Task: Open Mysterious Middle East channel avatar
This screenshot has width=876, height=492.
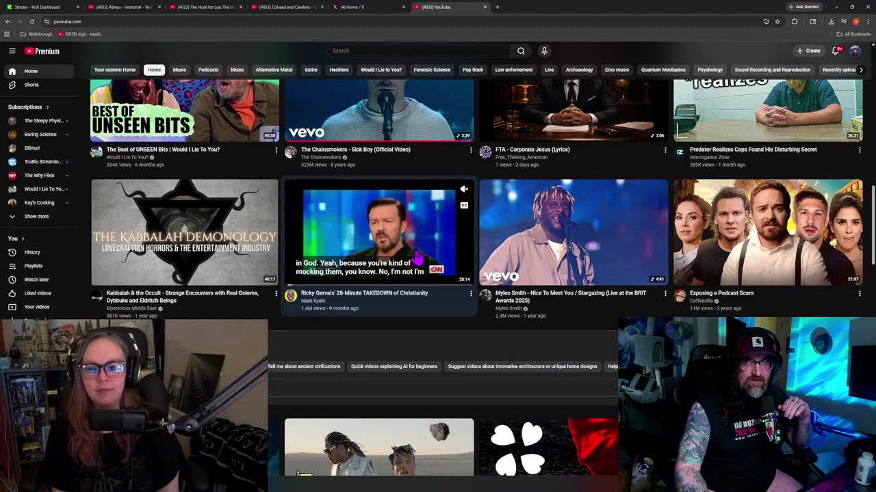Action: tap(96, 295)
